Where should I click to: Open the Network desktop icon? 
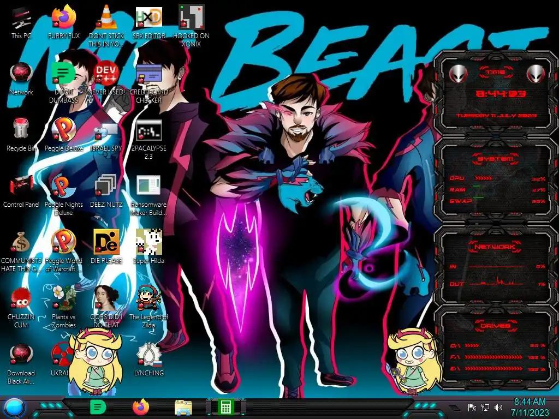pyautogui.click(x=21, y=79)
